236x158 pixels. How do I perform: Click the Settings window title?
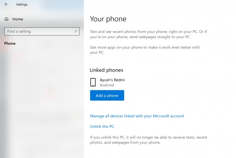22,4
